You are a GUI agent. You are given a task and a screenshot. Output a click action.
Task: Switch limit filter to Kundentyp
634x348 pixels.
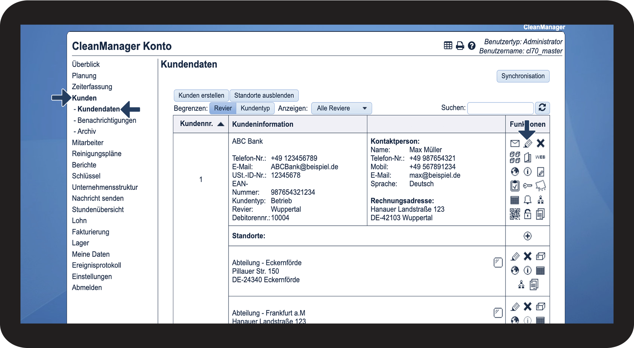click(255, 108)
